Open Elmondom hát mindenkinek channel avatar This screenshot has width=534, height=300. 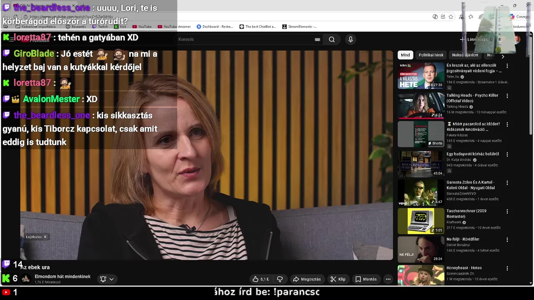(x=26, y=279)
